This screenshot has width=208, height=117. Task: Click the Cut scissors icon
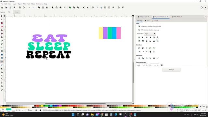point(43,7)
